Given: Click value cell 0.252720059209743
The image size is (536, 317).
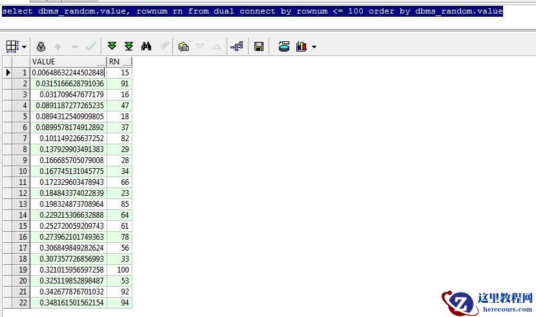Looking at the screenshot, I should 68,226.
